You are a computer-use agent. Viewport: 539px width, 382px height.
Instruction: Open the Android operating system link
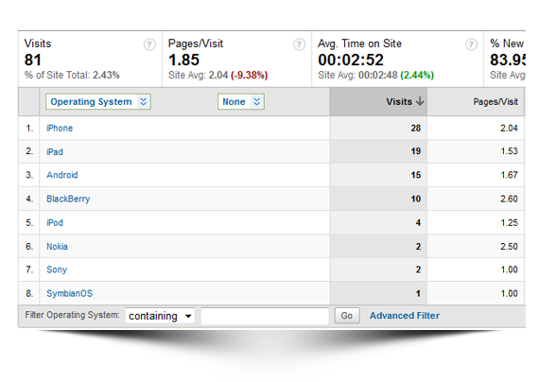pyautogui.click(x=62, y=175)
